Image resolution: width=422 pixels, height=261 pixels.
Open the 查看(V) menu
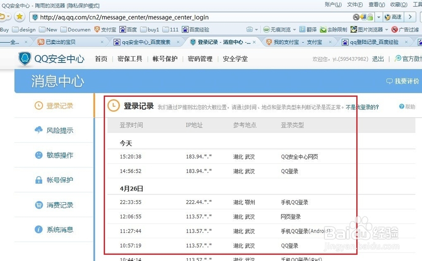pyautogui.click(x=376, y=5)
